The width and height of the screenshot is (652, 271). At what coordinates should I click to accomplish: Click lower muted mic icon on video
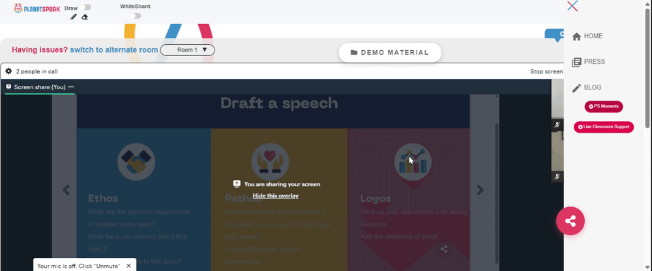557,177
